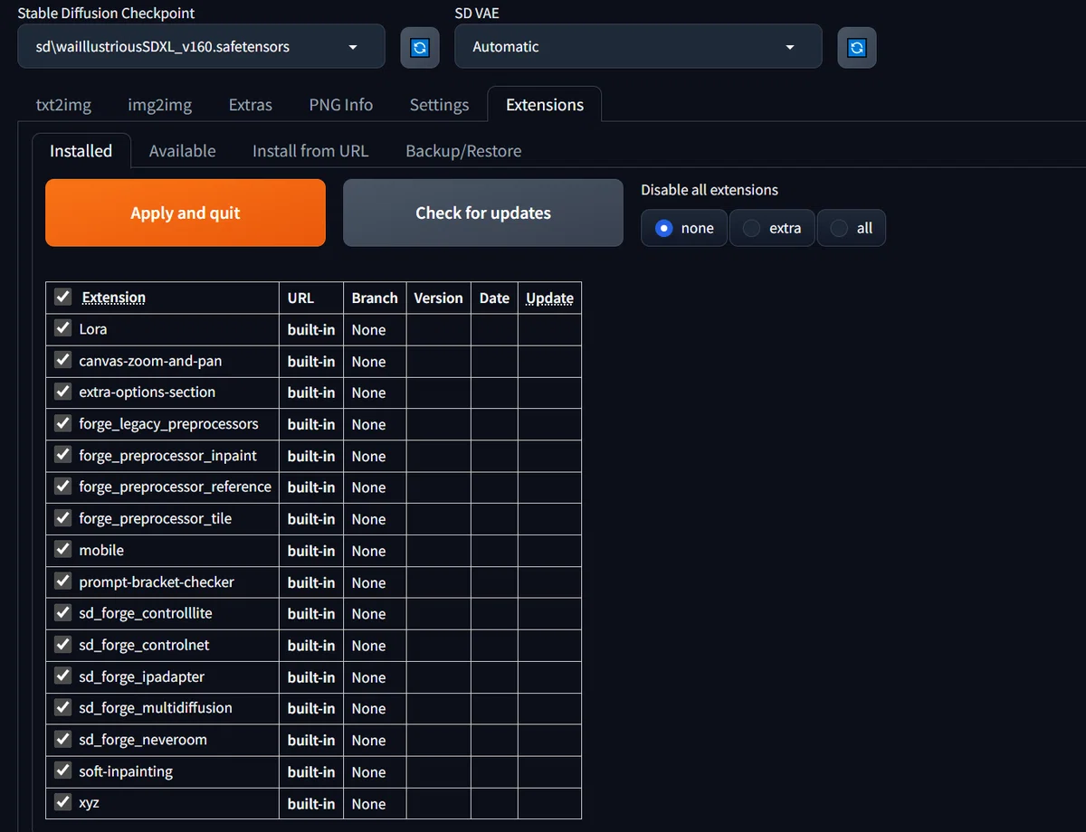The width and height of the screenshot is (1086, 832).
Task: Select the 'extra' disable extensions option
Action: [772, 228]
